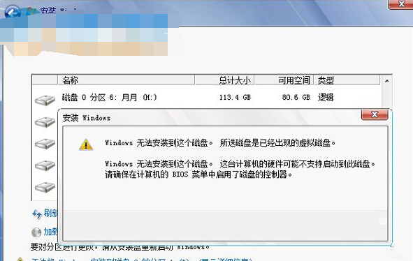This screenshot has height=261, width=413.
Task: Click the message about 虚拟磁盘
Action: point(220,143)
